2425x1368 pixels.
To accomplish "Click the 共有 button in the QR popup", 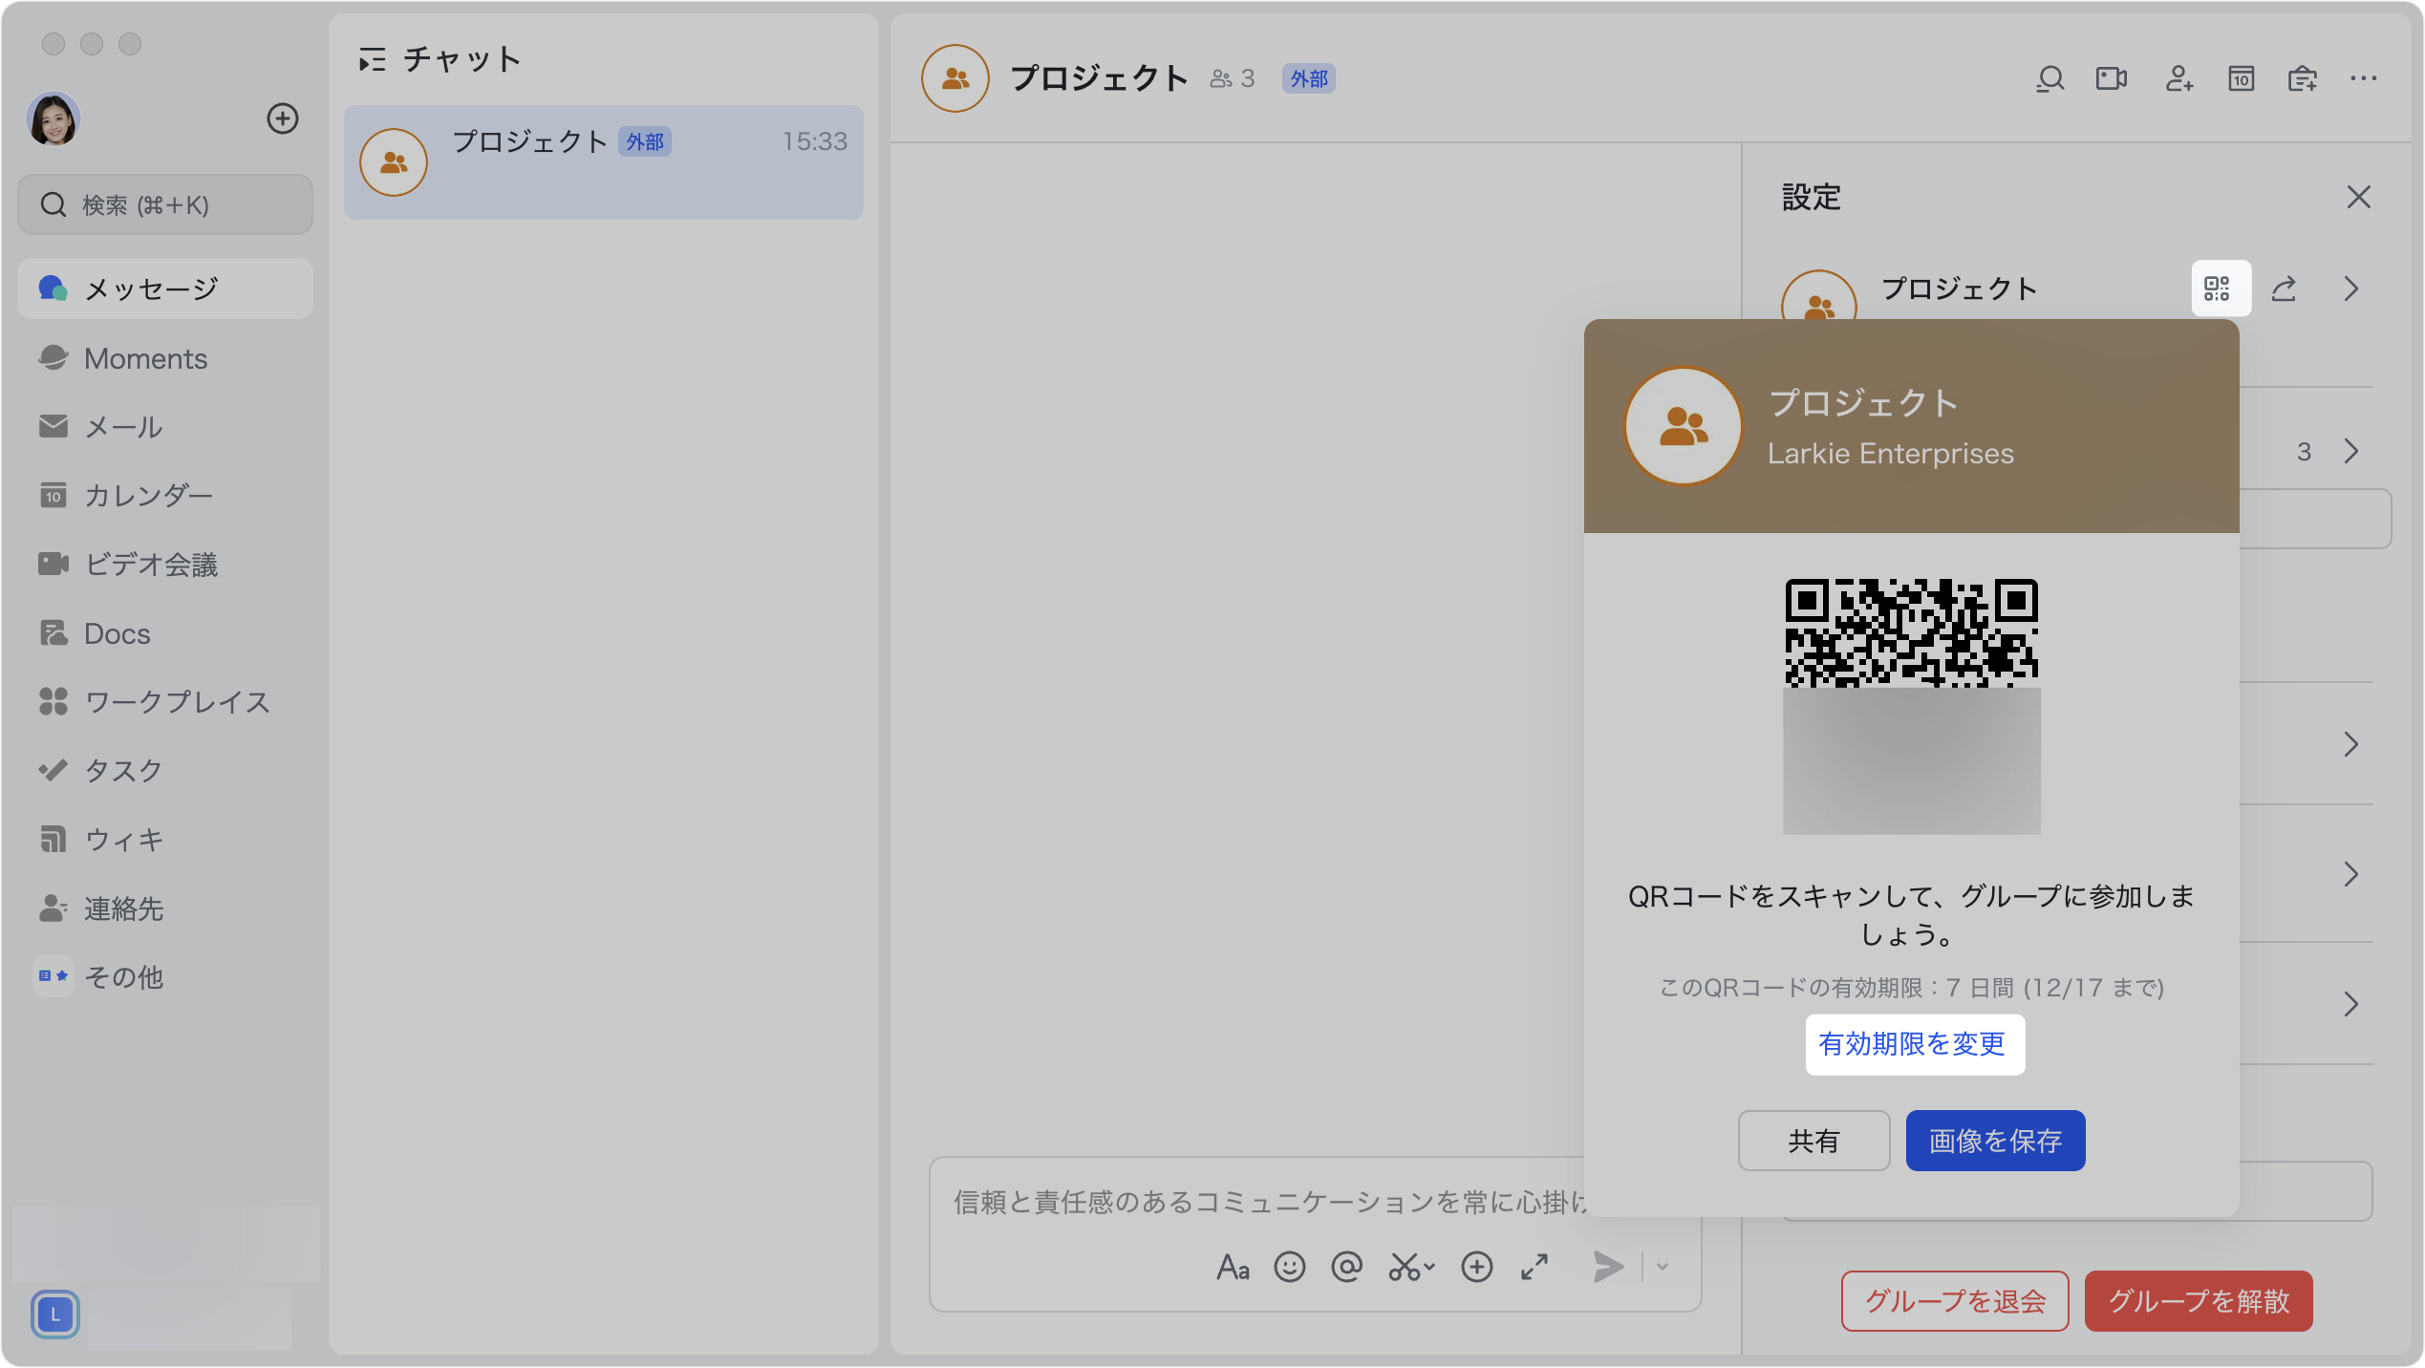I will click(x=1813, y=1141).
